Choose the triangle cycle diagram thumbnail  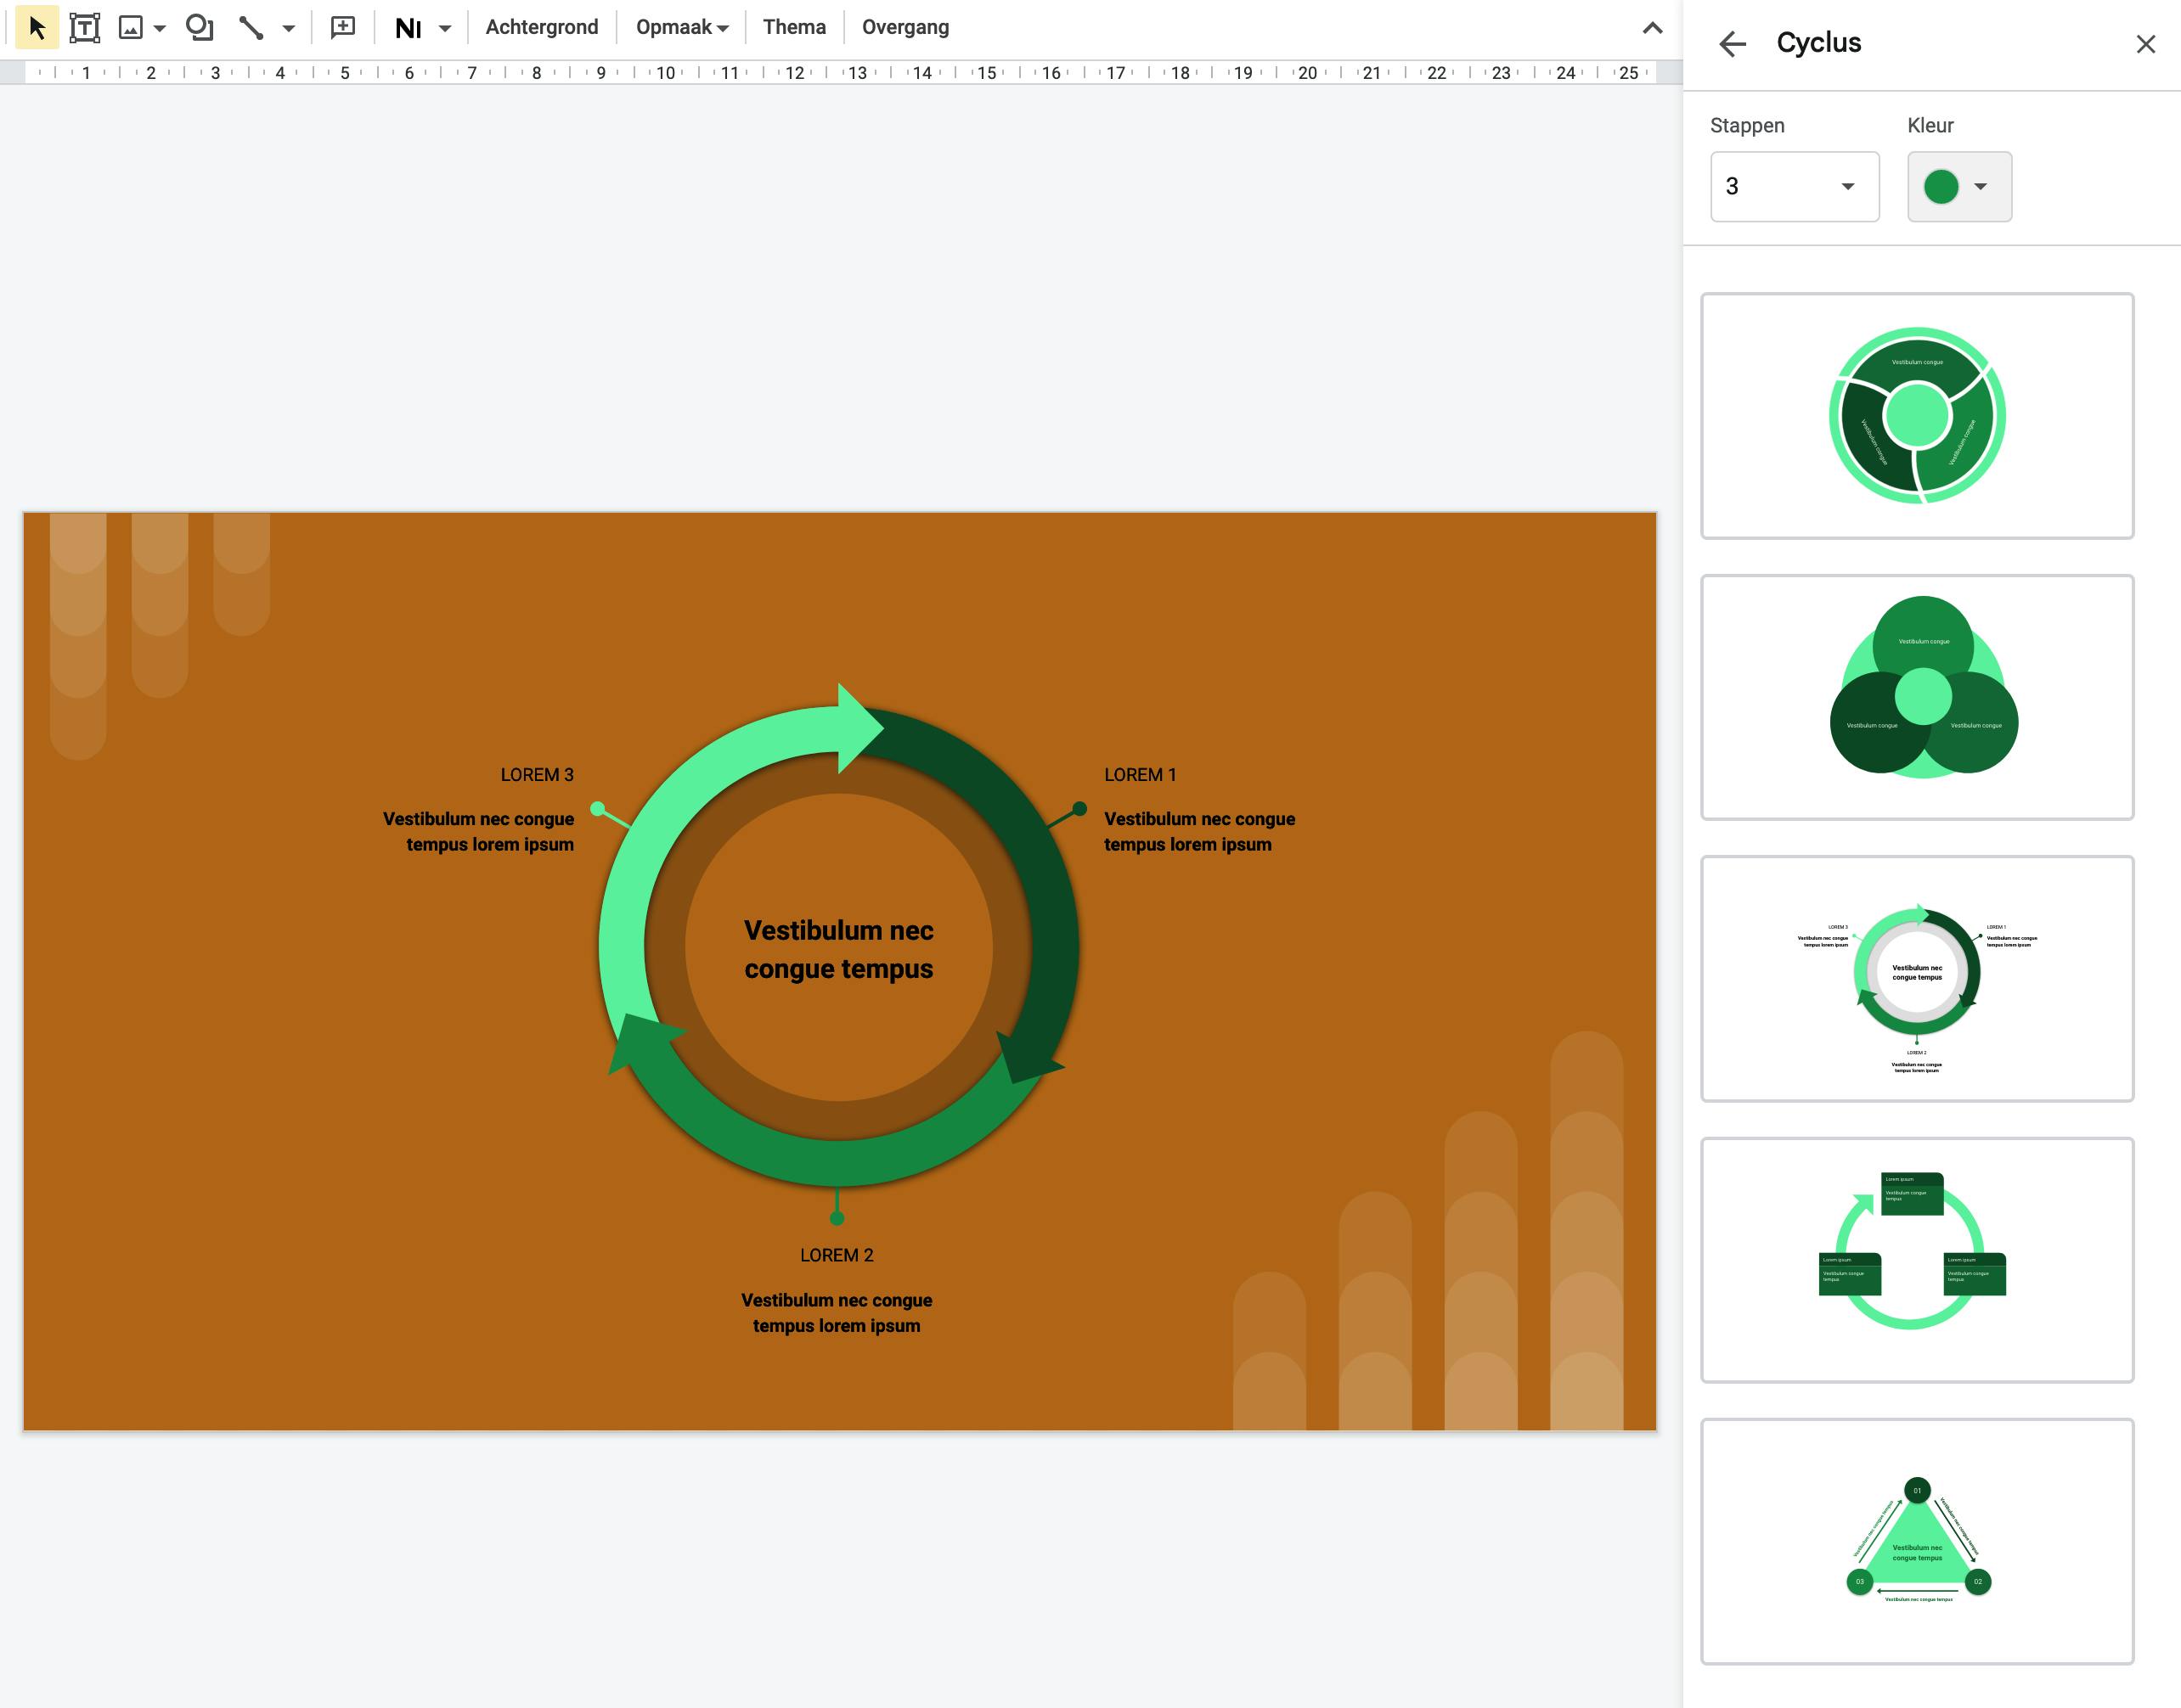(x=1916, y=1540)
